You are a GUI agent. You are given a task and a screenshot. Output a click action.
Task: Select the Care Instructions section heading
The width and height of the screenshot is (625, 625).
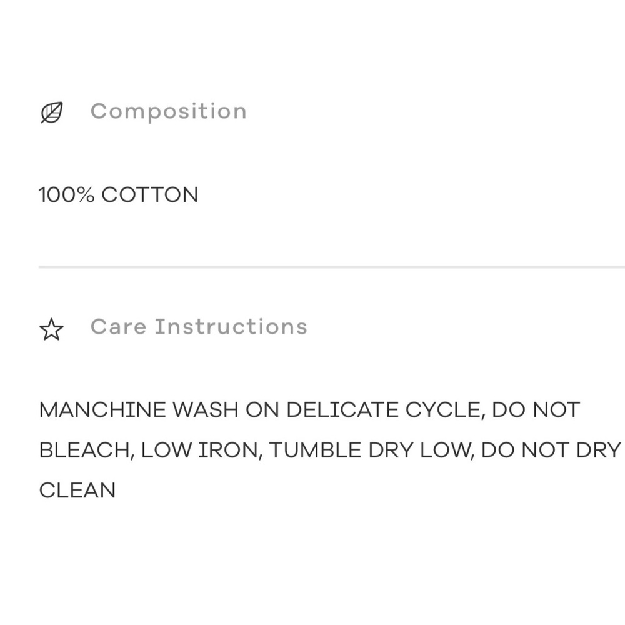coord(199,326)
